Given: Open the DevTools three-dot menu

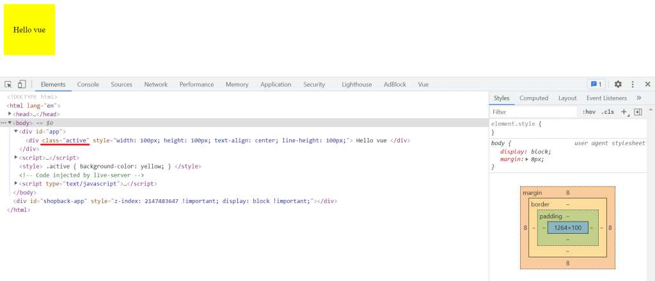Looking at the screenshot, I should click(633, 84).
